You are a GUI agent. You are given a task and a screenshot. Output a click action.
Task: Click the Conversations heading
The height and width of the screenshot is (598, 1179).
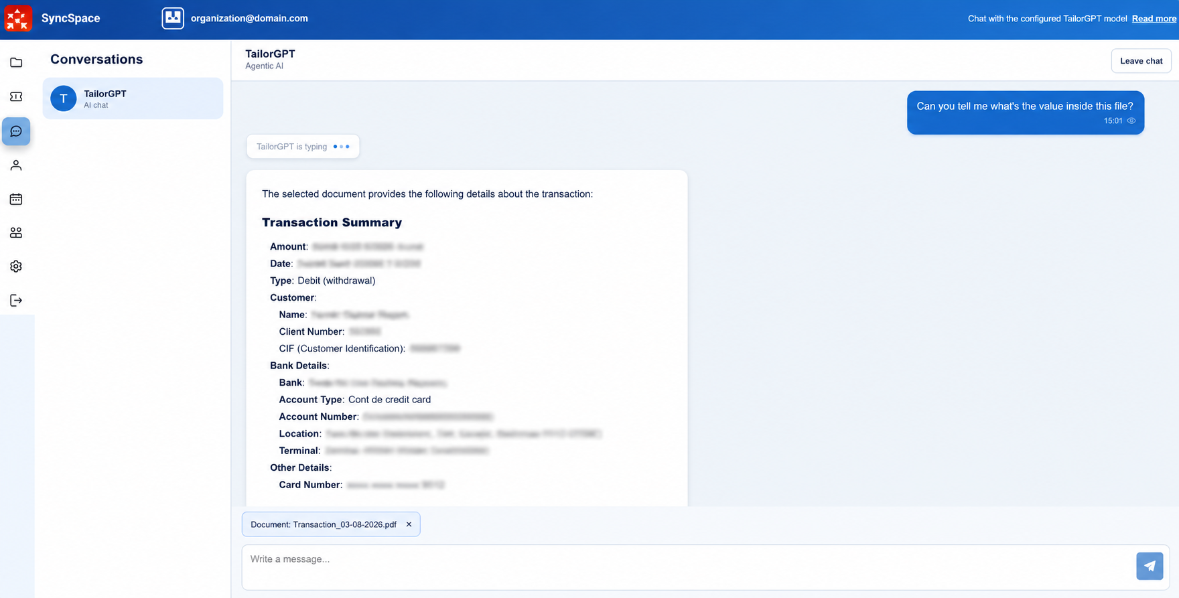click(x=96, y=59)
